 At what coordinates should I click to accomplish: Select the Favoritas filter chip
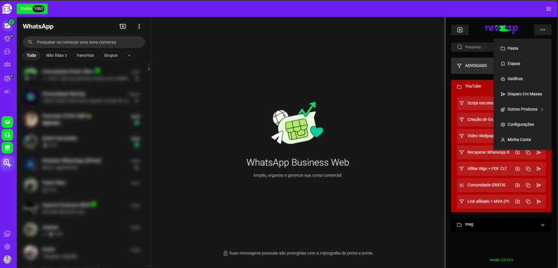point(86,56)
